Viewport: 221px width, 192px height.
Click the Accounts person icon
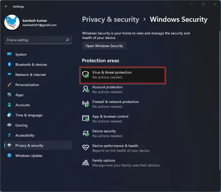click(9, 105)
